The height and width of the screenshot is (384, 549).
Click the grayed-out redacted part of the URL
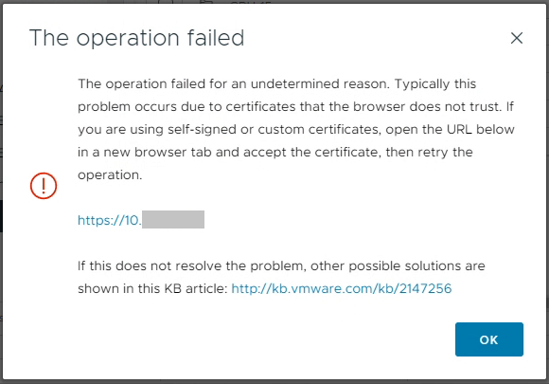(x=173, y=220)
